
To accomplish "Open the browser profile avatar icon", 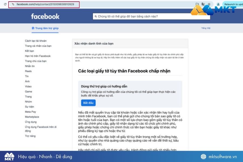I will (218, 4).
